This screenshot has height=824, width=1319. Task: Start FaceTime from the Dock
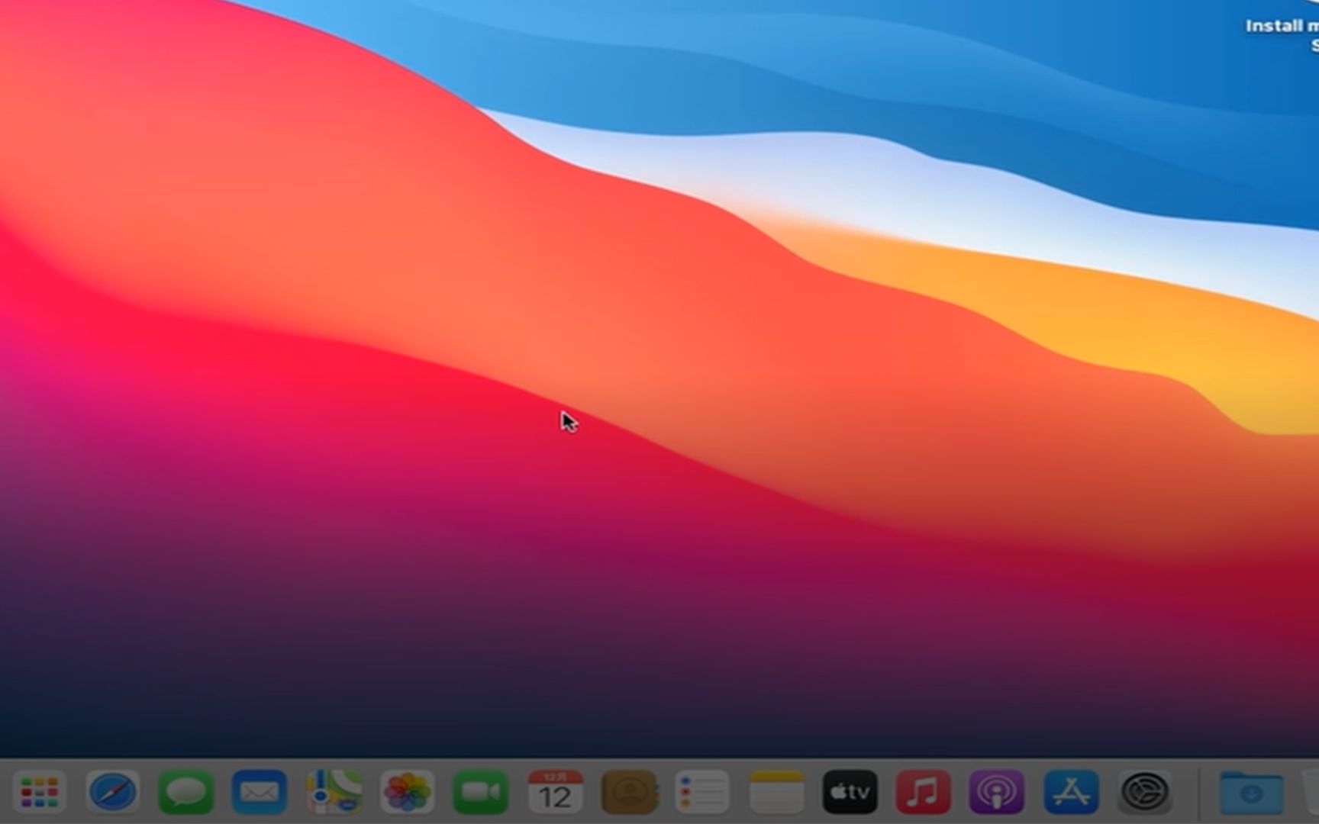(480, 792)
